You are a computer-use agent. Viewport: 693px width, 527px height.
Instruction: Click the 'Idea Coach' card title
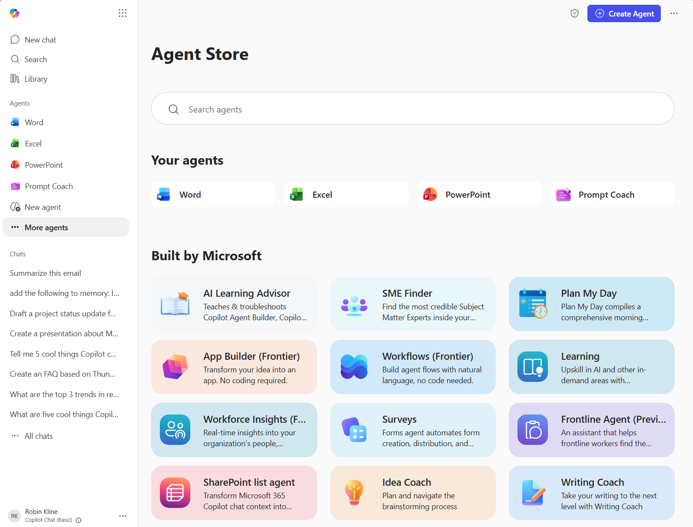click(407, 482)
